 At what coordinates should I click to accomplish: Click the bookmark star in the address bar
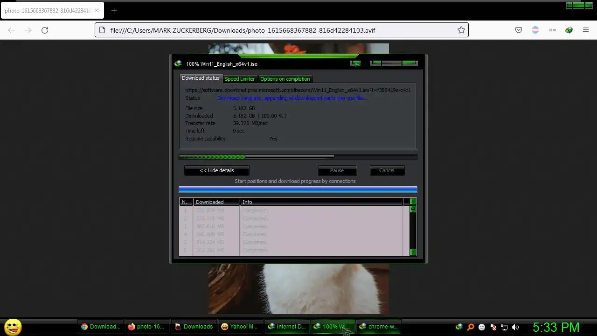pos(461,30)
